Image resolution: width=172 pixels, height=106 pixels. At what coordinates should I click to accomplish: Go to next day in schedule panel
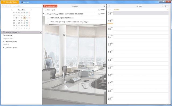[166, 6]
